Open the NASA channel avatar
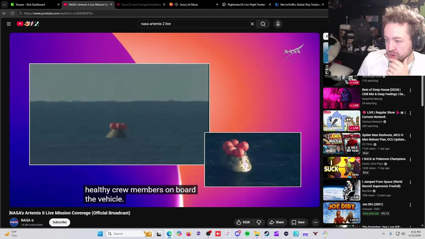425x239 pixels. tap(14, 222)
